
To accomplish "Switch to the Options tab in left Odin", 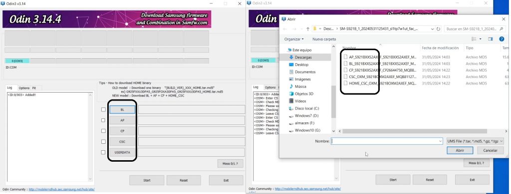I will (x=24, y=88).
